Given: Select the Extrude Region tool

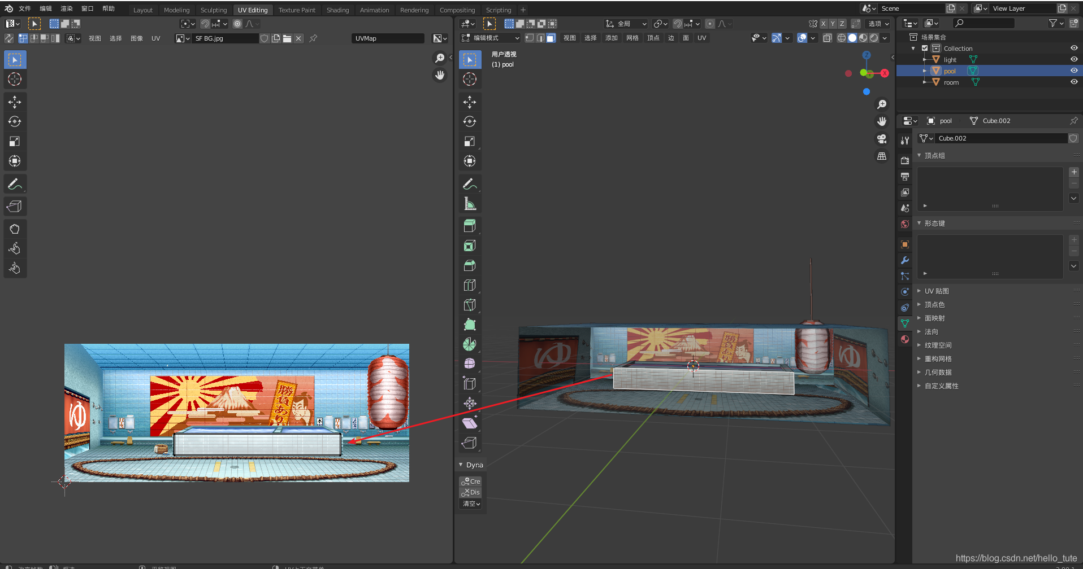Looking at the screenshot, I should [x=470, y=226].
